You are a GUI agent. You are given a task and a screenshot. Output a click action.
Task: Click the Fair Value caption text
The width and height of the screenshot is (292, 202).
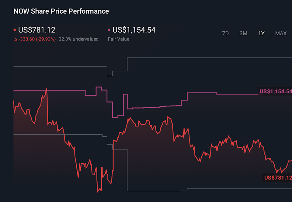tap(119, 39)
